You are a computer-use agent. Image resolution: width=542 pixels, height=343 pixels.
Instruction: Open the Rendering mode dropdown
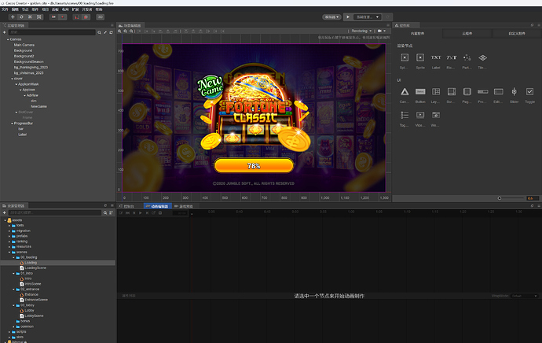[x=361, y=31]
